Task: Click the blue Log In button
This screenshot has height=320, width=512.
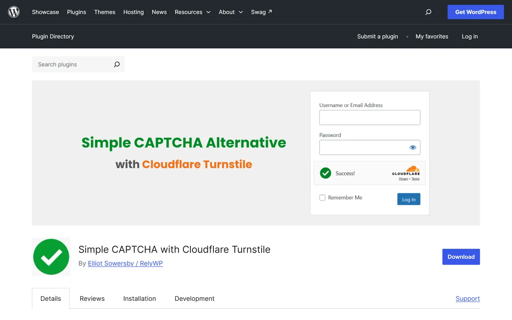Action: click(409, 199)
